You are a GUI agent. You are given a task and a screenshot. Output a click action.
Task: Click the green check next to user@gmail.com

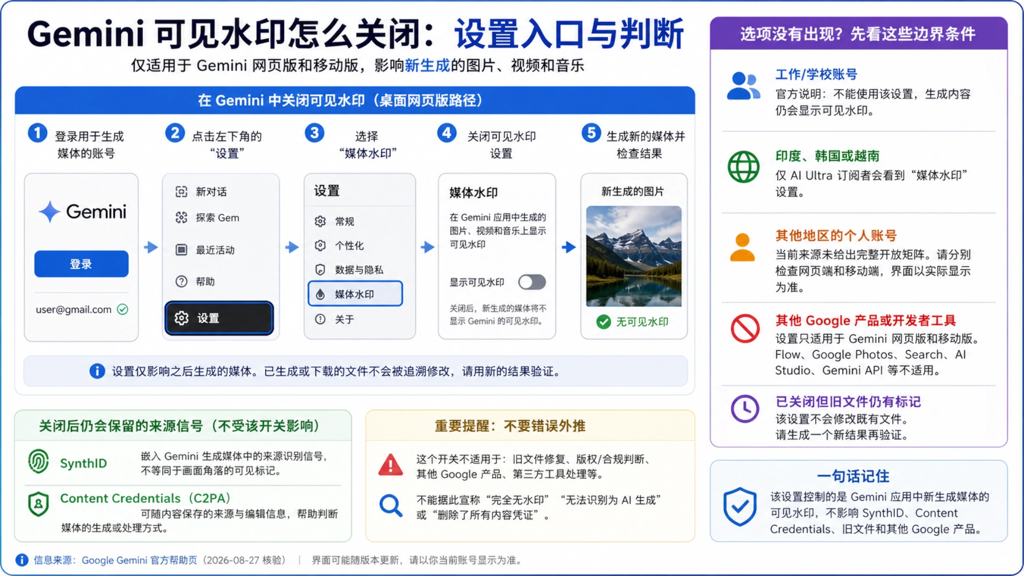pyautogui.click(x=122, y=309)
